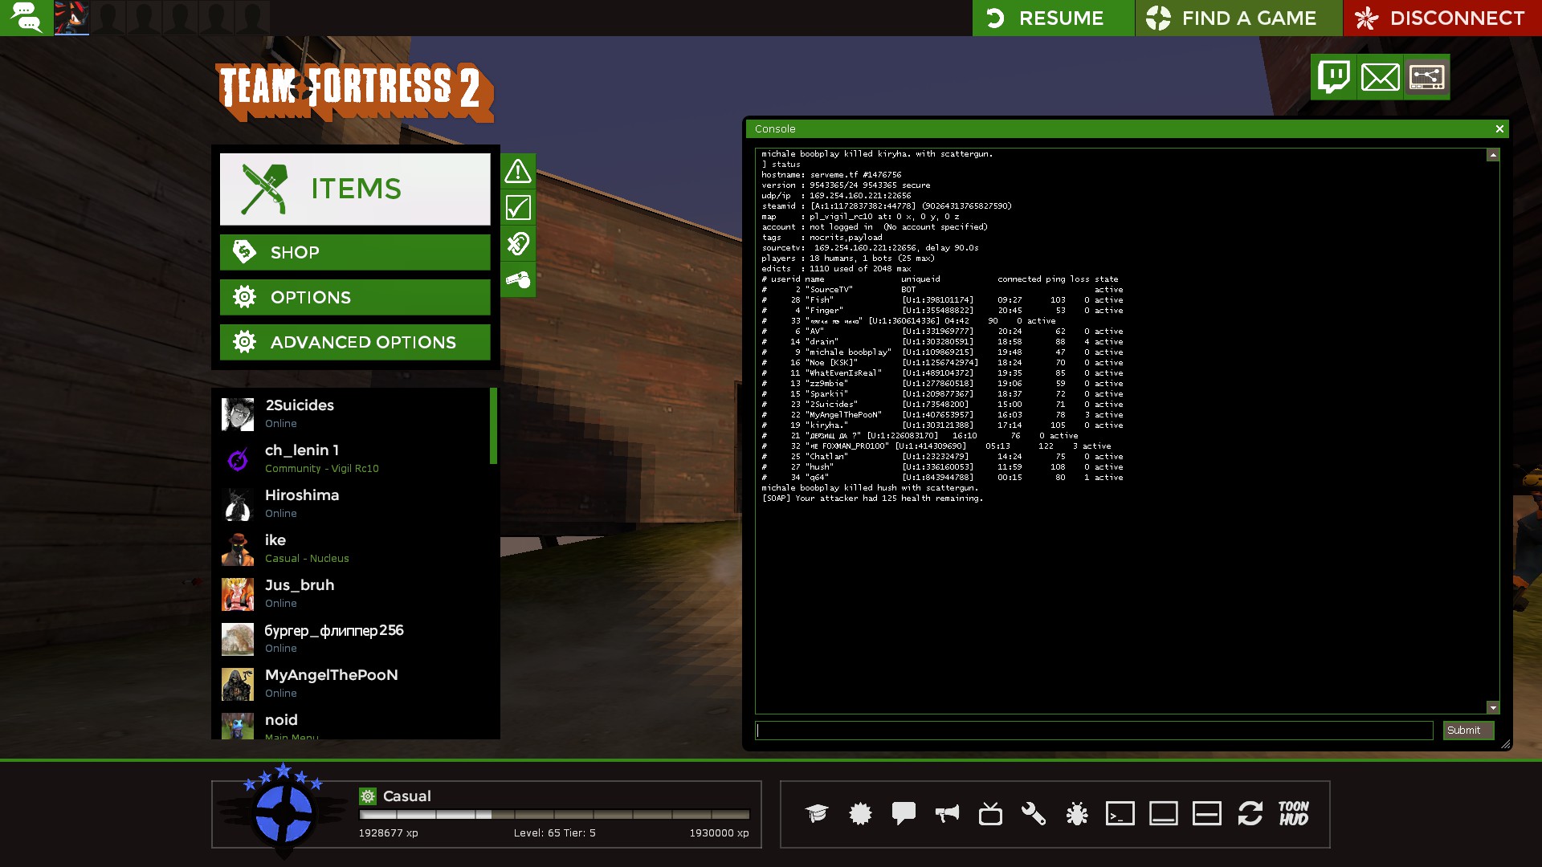The height and width of the screenshot is (867, 1542).
Task: Select friend 2Suicides in friends list
Action: tap(353, 413)
